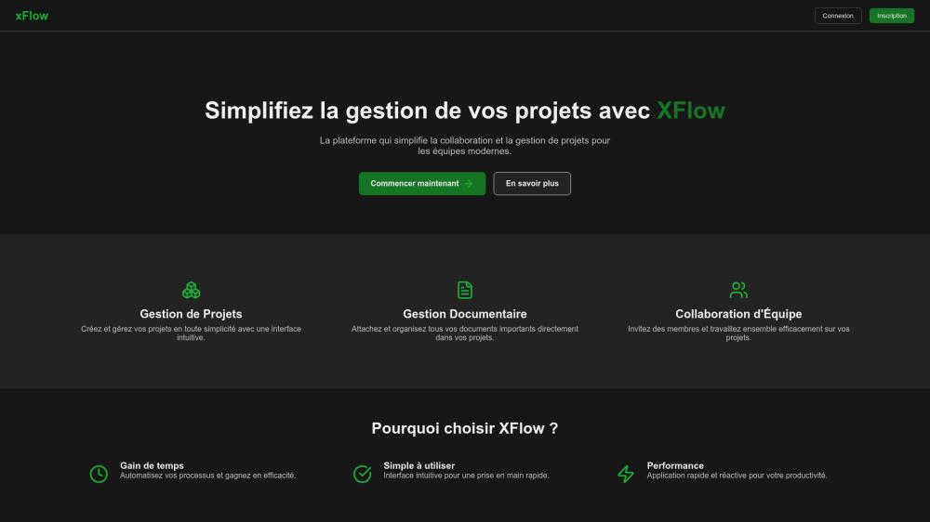This screenshot has width=930, height=522.
Task: Open the Connexion login button
Action: click(837, 16)
